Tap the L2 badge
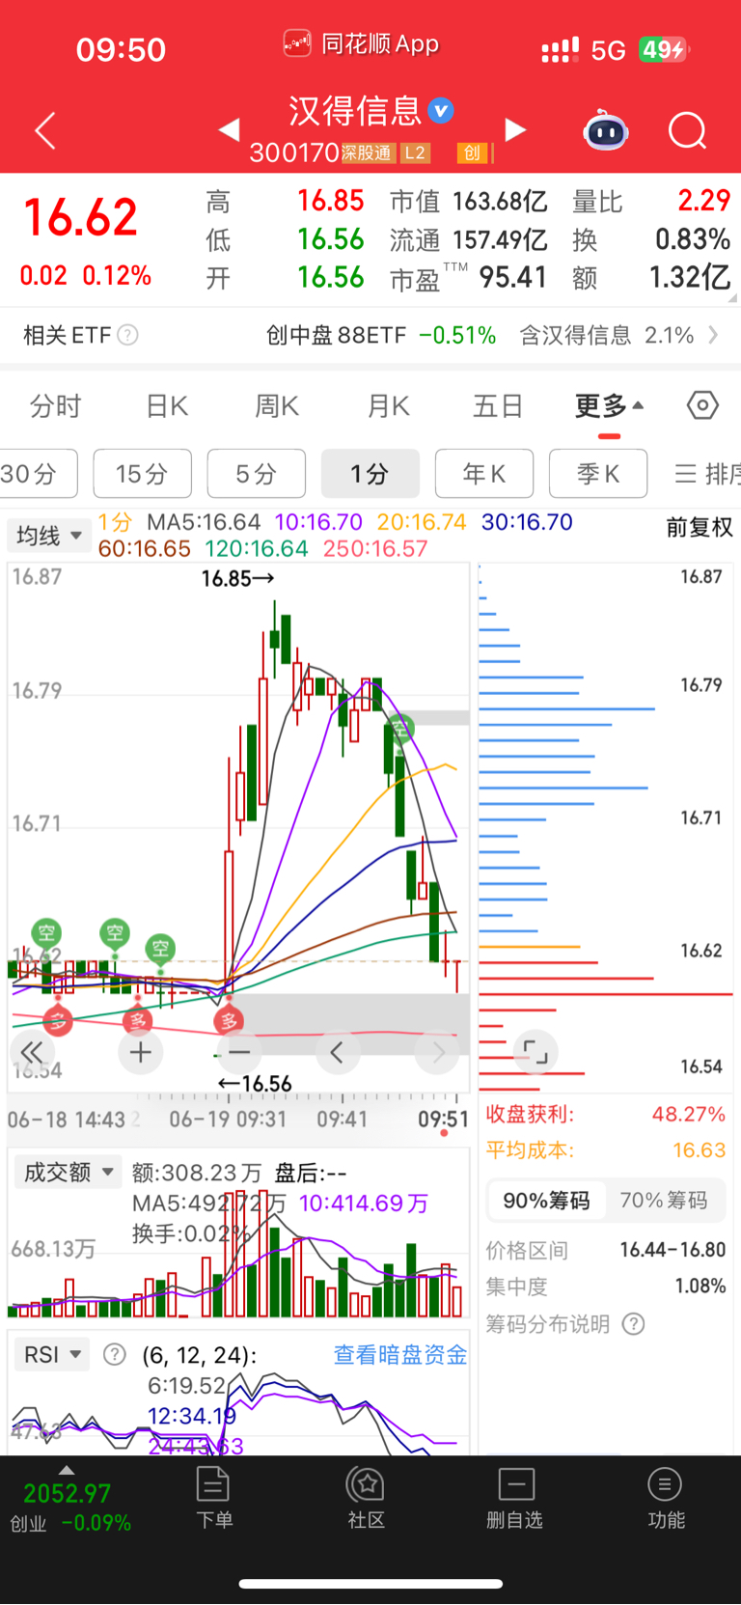The width and height of the screenshot is (741, 1605). [x=414, y=152]
